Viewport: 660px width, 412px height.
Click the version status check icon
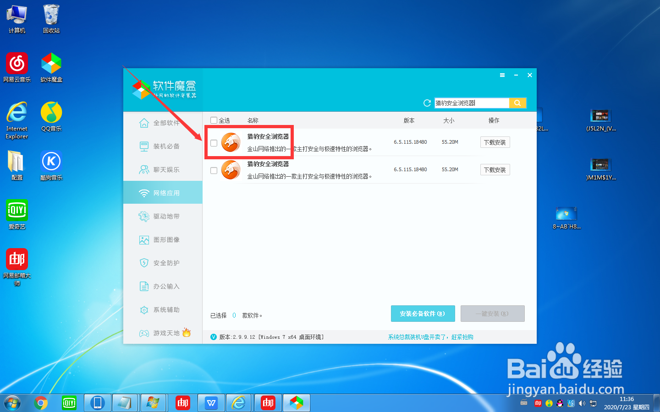tap(214, 337)
